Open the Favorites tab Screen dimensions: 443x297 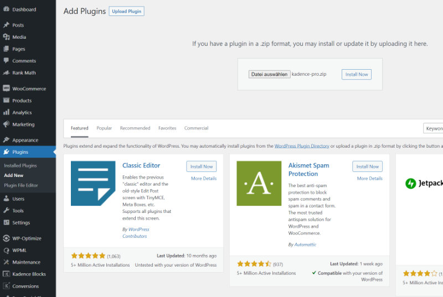tap(167, 128)
